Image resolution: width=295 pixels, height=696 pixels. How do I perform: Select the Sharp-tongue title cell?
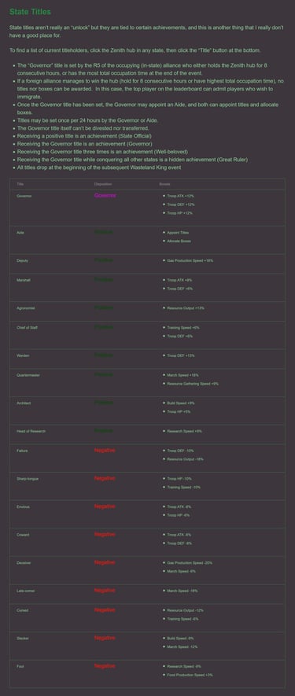pyautogui.click(x=26, y=478)
